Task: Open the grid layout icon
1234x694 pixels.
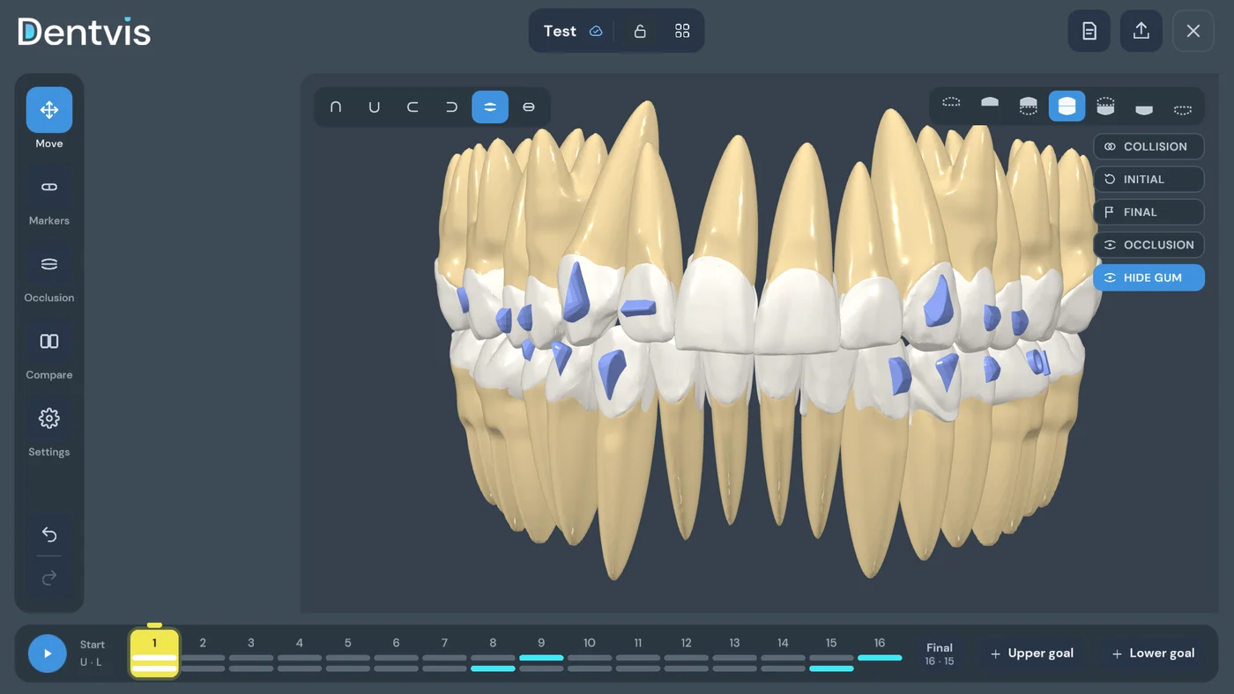Action: (682, 31)
